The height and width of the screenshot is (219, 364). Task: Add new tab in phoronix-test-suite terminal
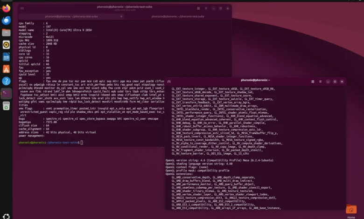(22, 8)
